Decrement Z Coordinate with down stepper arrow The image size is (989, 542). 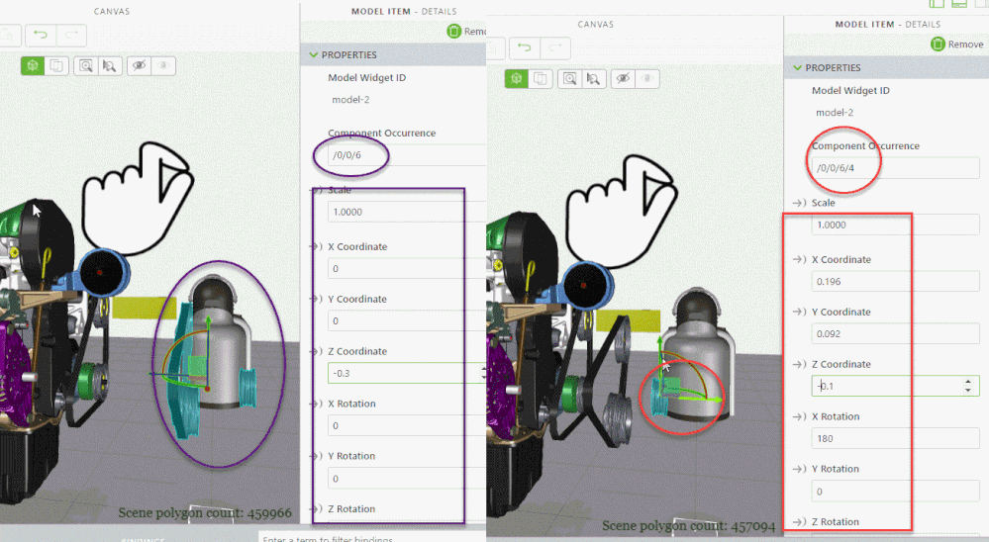968,390
